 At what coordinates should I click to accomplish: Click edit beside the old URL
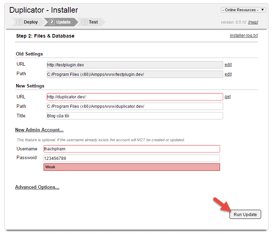point(228,65)
